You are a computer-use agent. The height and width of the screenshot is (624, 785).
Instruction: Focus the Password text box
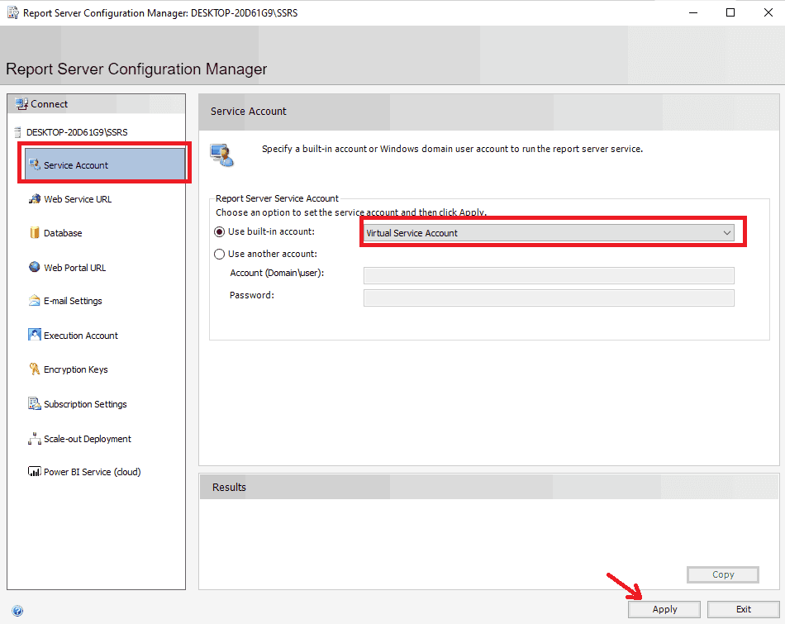(x=548, y=298)
